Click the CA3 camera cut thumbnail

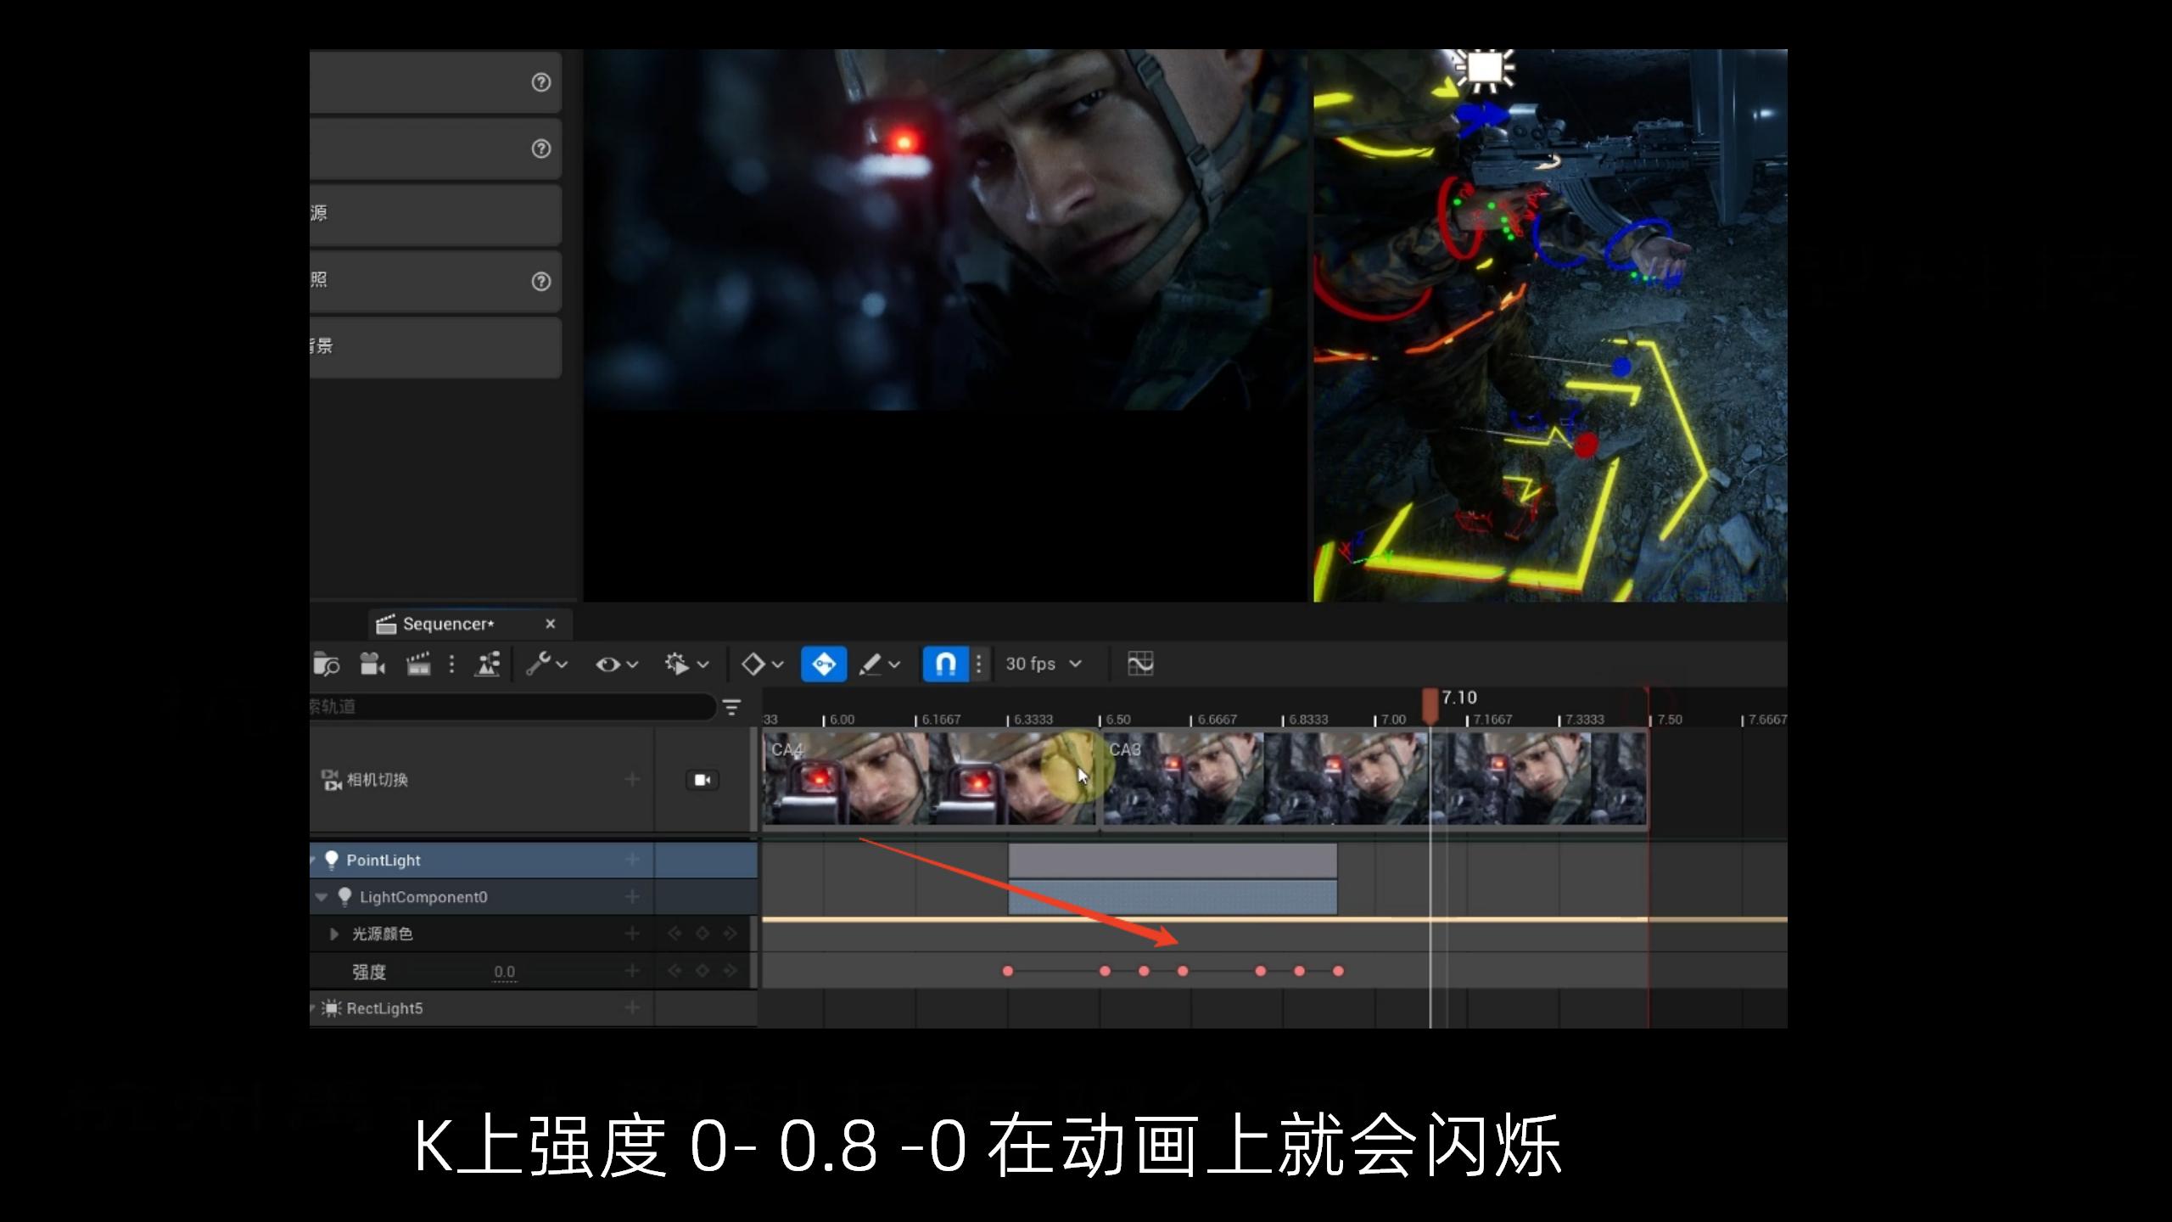point(1374,779)
